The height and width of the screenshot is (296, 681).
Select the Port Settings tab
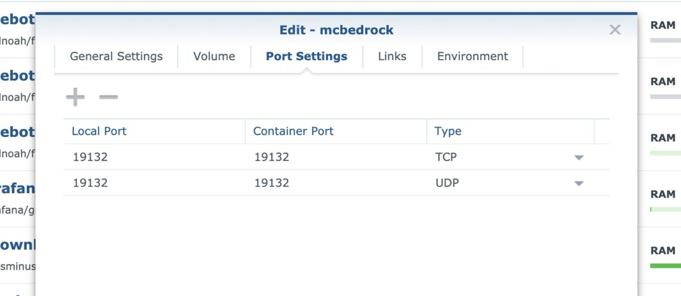pyautogui.click(x=306, y=56)
